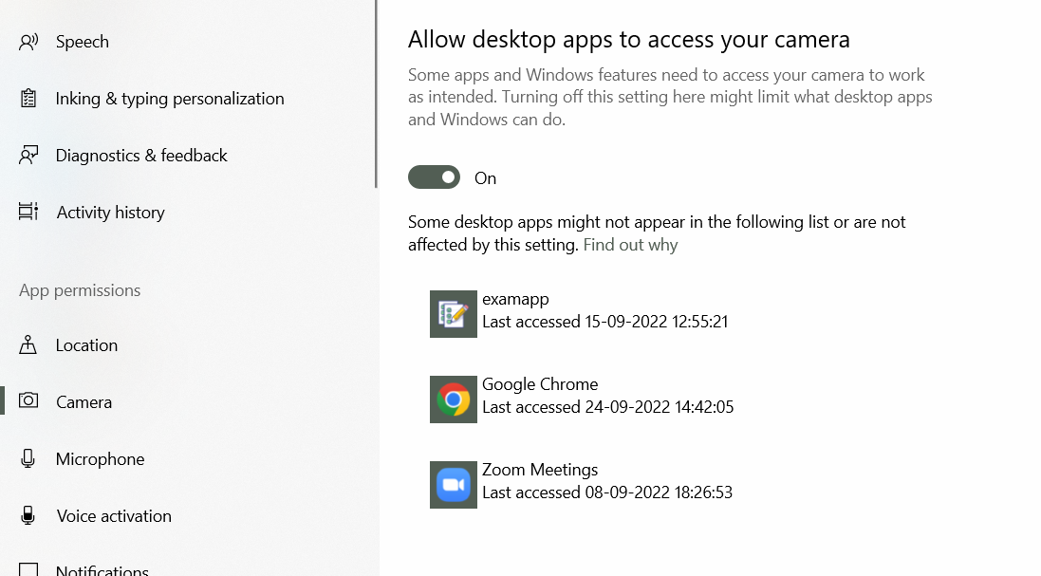Click the 'App permissions' section header
This screenshot has width=1041, height=576.
pos(80,290)
